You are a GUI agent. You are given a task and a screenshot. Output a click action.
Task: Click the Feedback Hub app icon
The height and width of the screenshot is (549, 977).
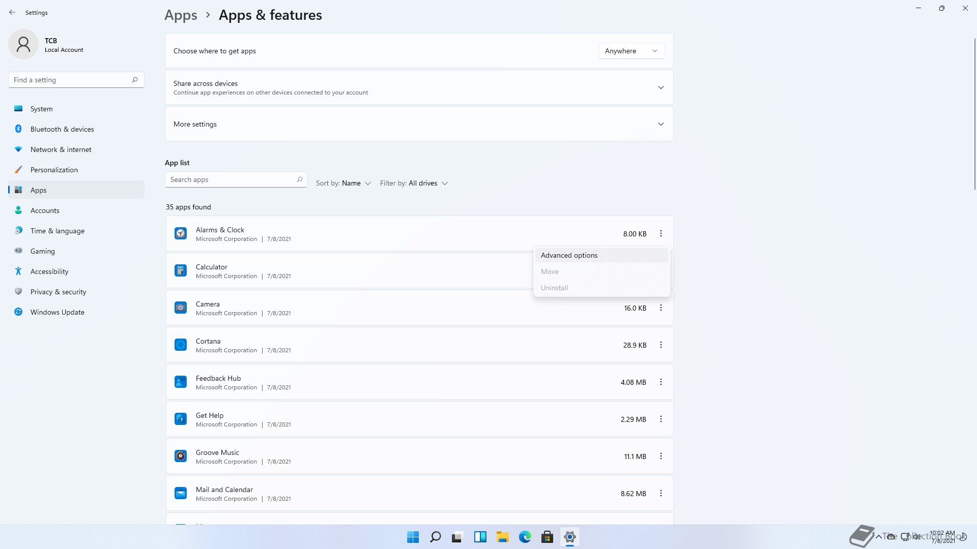(181, 382)
